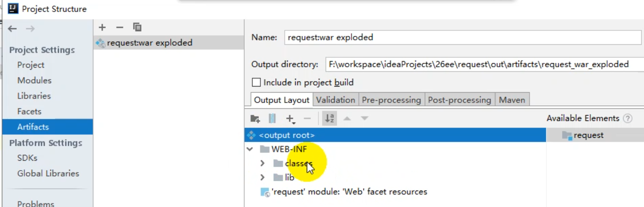Open Libraries in Project Settings
Screen dimensions: 644x207
(x=34, y=96)
